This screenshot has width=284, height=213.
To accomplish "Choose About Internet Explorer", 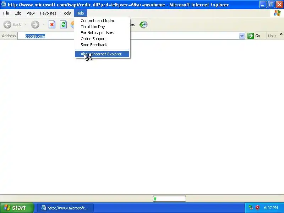I will coord(102,54).
